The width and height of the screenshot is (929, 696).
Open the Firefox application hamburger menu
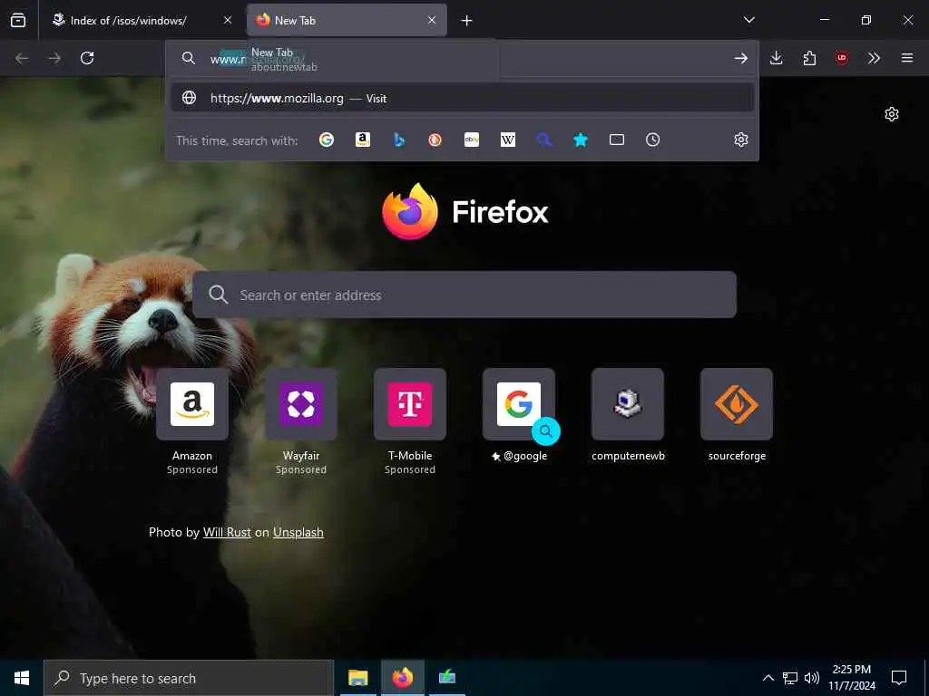coord(907,58)
